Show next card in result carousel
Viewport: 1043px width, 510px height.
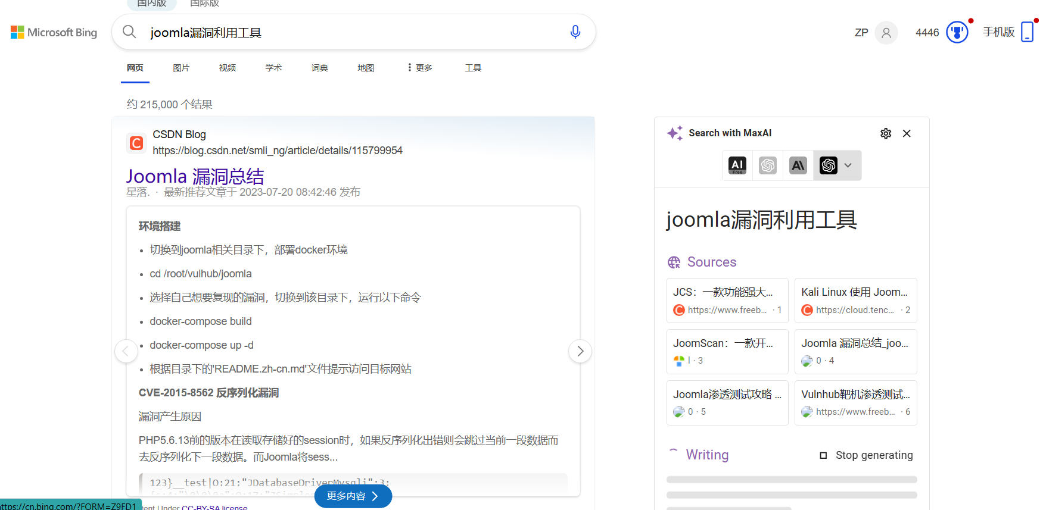tap(580, 351)
